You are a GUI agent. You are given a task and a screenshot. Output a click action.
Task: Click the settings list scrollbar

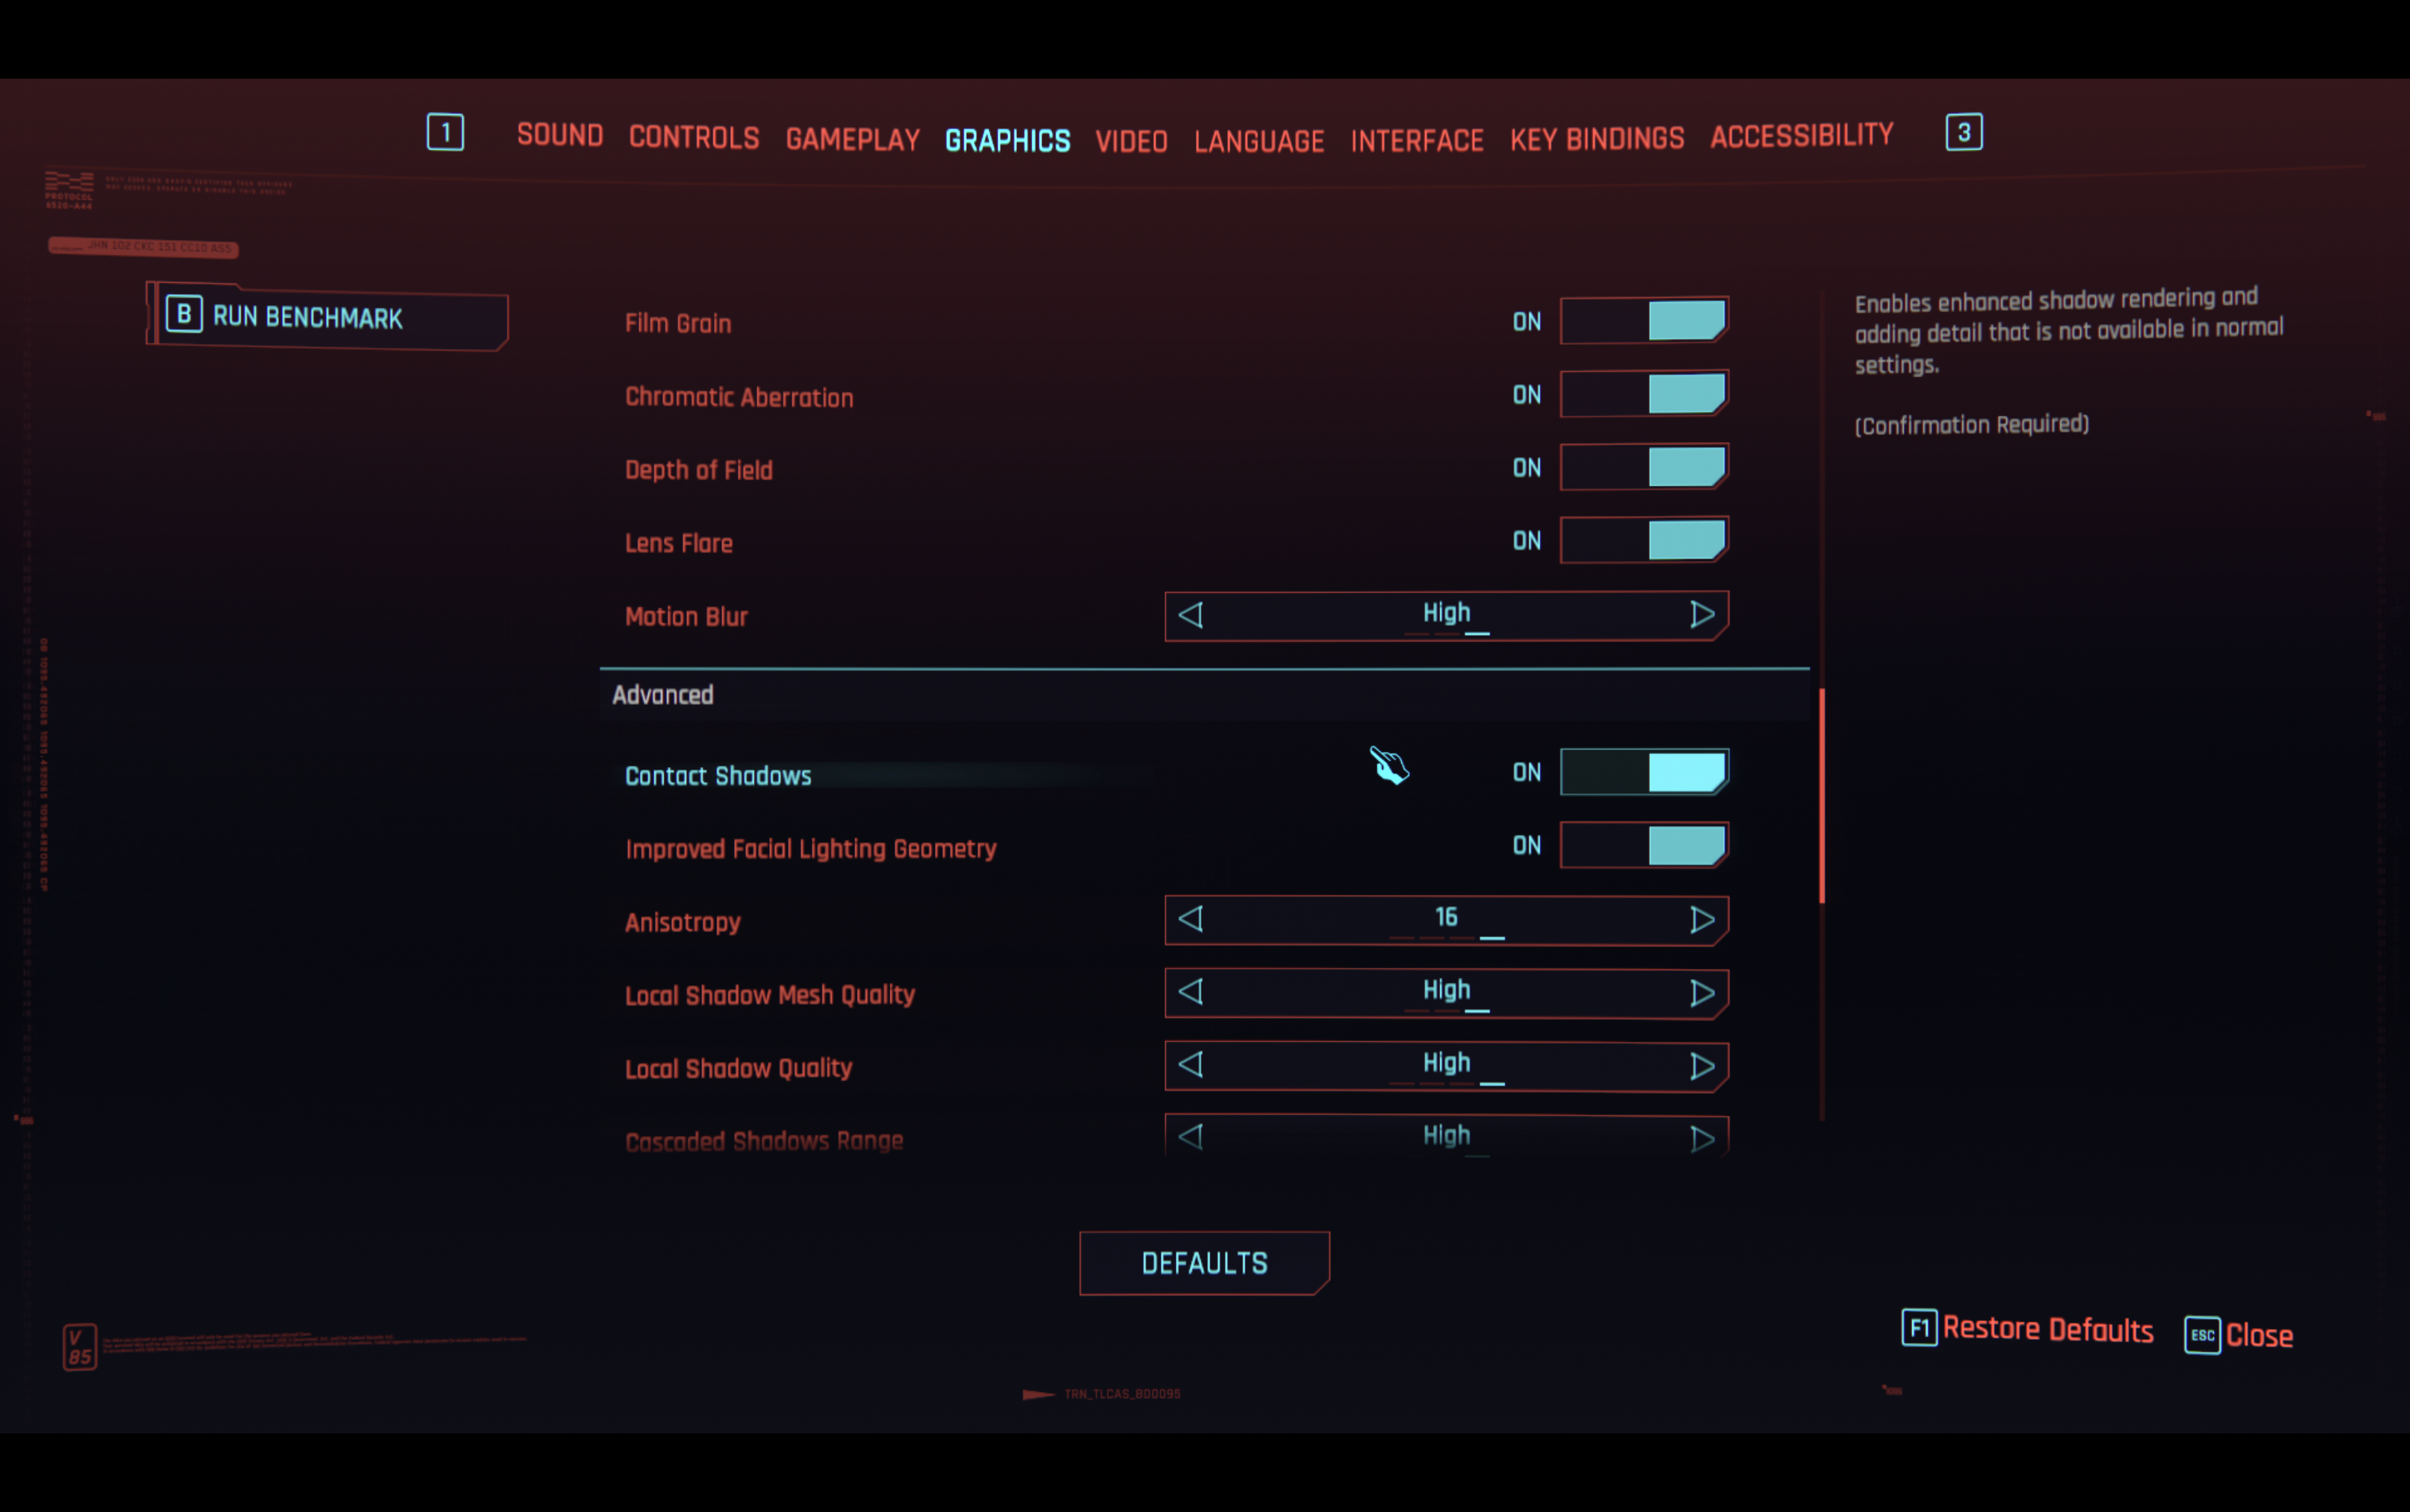(1822, 796)
